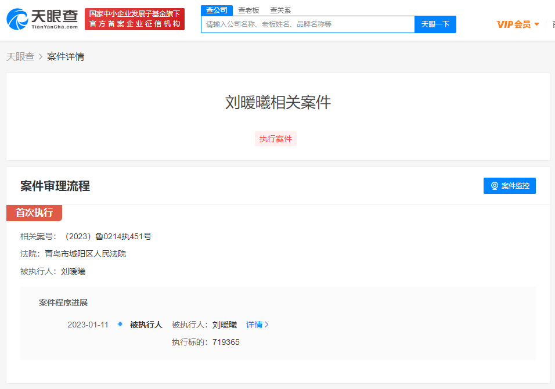The width and height of the screenshot is (555, 389).
Task: Click the 案件详情 breadcrumb item
Action: point(66,57)
